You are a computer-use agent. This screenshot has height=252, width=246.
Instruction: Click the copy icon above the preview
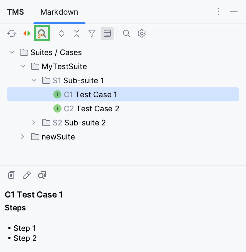(x=11, y=175)
